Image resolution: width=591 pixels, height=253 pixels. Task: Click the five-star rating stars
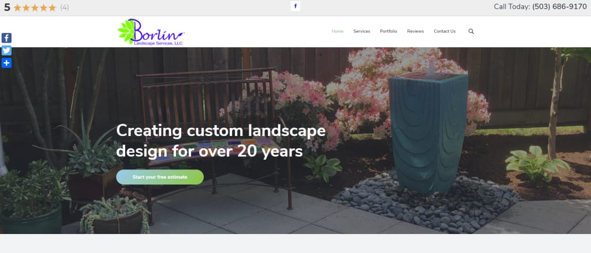tap(35, 7)
